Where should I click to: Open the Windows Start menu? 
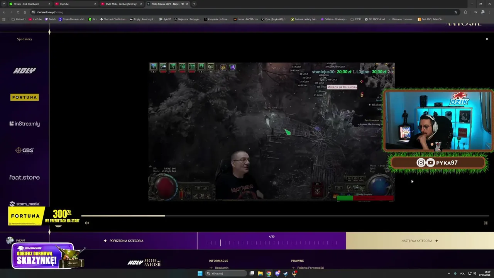200,273
